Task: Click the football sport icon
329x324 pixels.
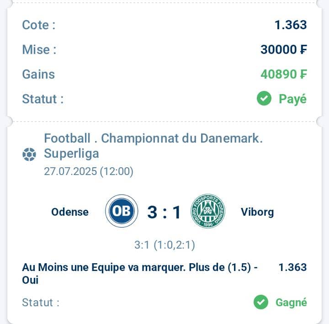Action: pyautogui.click(x=29, y=154)
